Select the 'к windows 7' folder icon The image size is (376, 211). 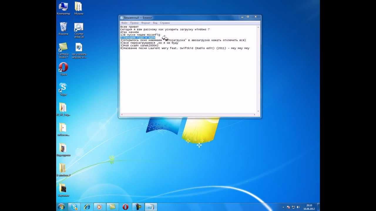[63, 170]
